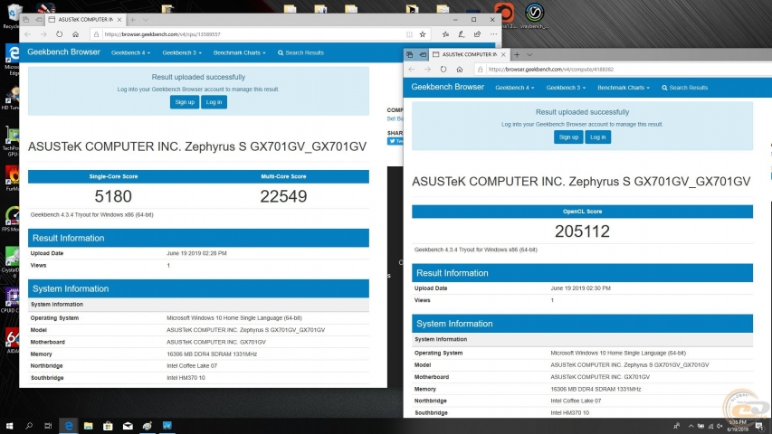772x434 pixels.
Task: Click Forward arrow in left Edge window
Action: (x=43, y=34)
